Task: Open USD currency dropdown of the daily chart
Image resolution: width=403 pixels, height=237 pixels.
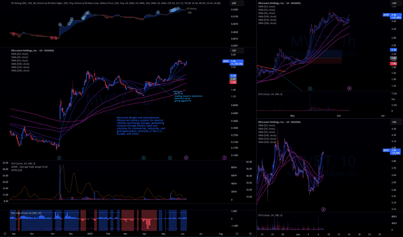Action: pos(237,50)
